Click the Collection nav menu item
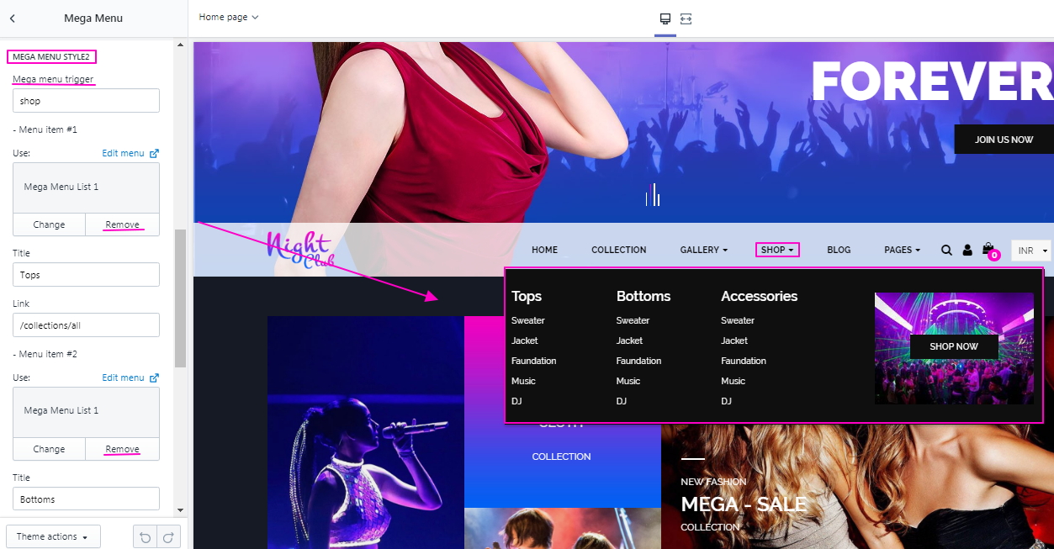The width and height of the screenshot is (1054, 549). coord(618,250)
